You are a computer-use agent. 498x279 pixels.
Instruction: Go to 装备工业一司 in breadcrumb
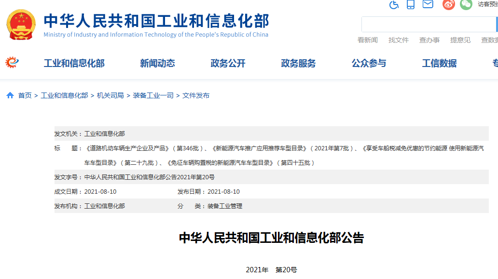pyautogui.click(x=153, y=95)
